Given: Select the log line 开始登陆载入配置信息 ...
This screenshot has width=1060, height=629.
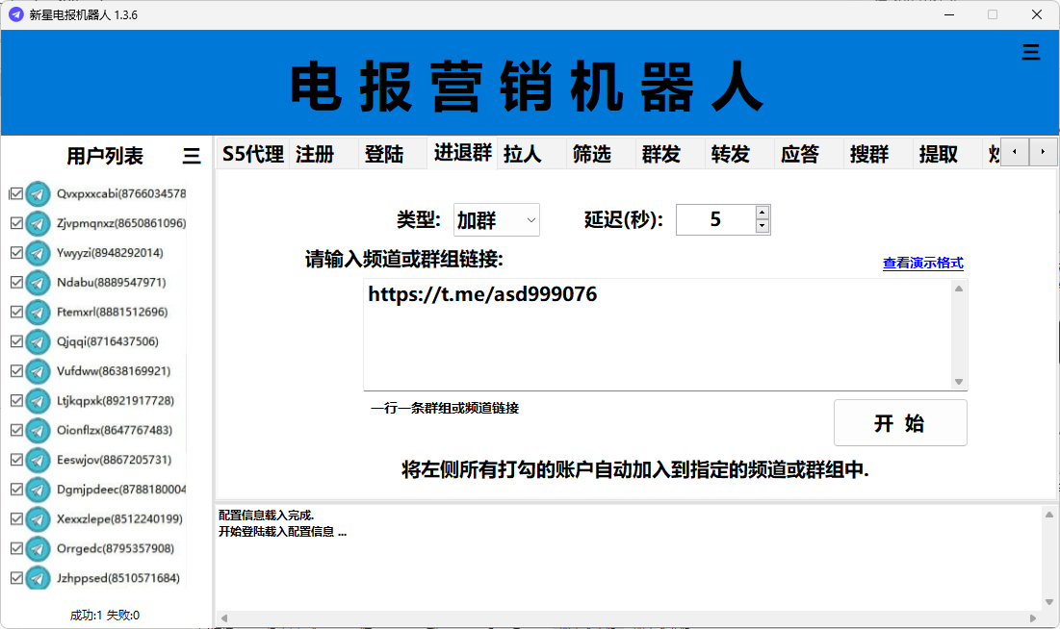Looking at the screenshot, I should [x=283, y=532].
